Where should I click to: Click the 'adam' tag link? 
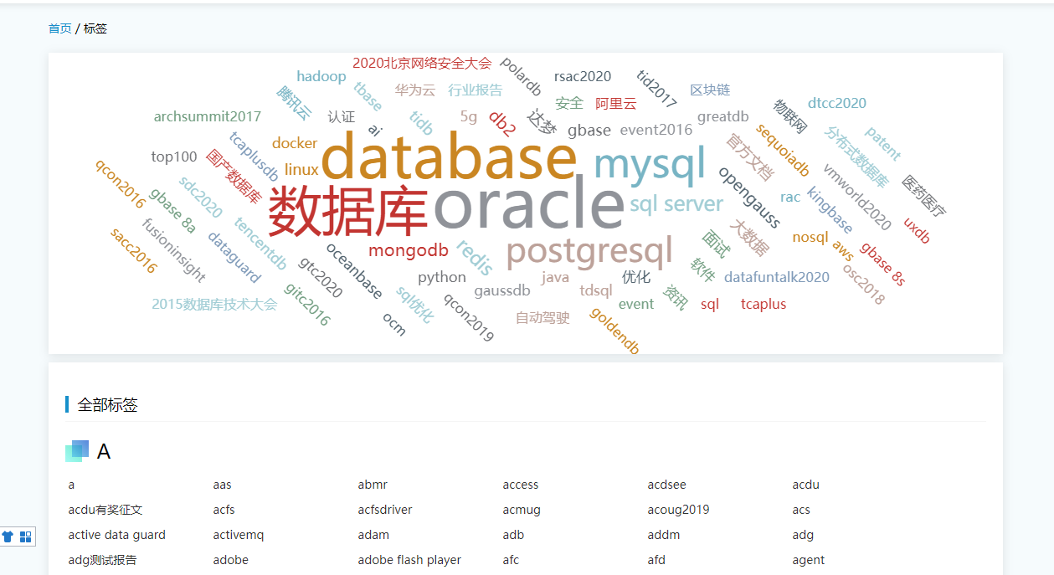click(373, 535)
